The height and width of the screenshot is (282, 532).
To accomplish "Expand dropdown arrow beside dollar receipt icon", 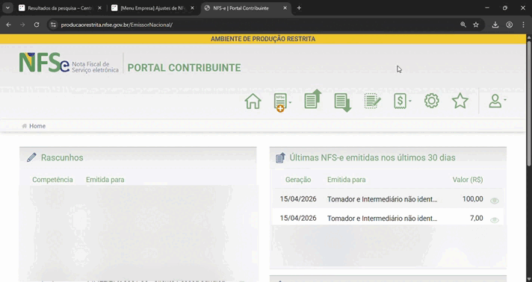I will [x=410, y=101].
